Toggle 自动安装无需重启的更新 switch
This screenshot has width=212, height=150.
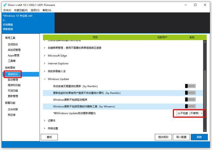point(190,86)
